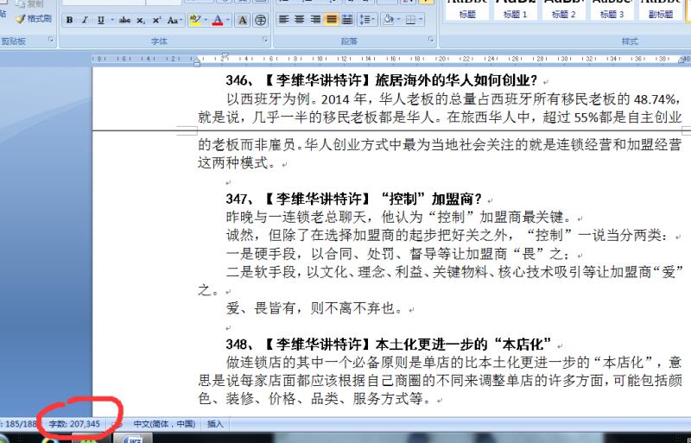Apply the 副标题 style
This screenshot has width=691, height=443.
661,9
